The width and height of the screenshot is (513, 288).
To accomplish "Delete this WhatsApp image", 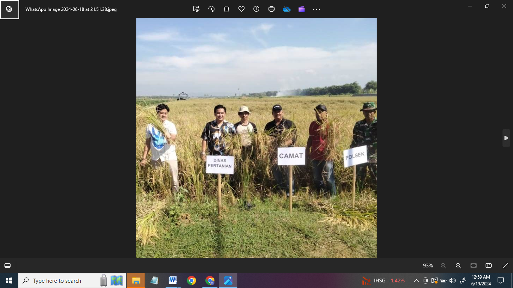I will tap(226, 9).
